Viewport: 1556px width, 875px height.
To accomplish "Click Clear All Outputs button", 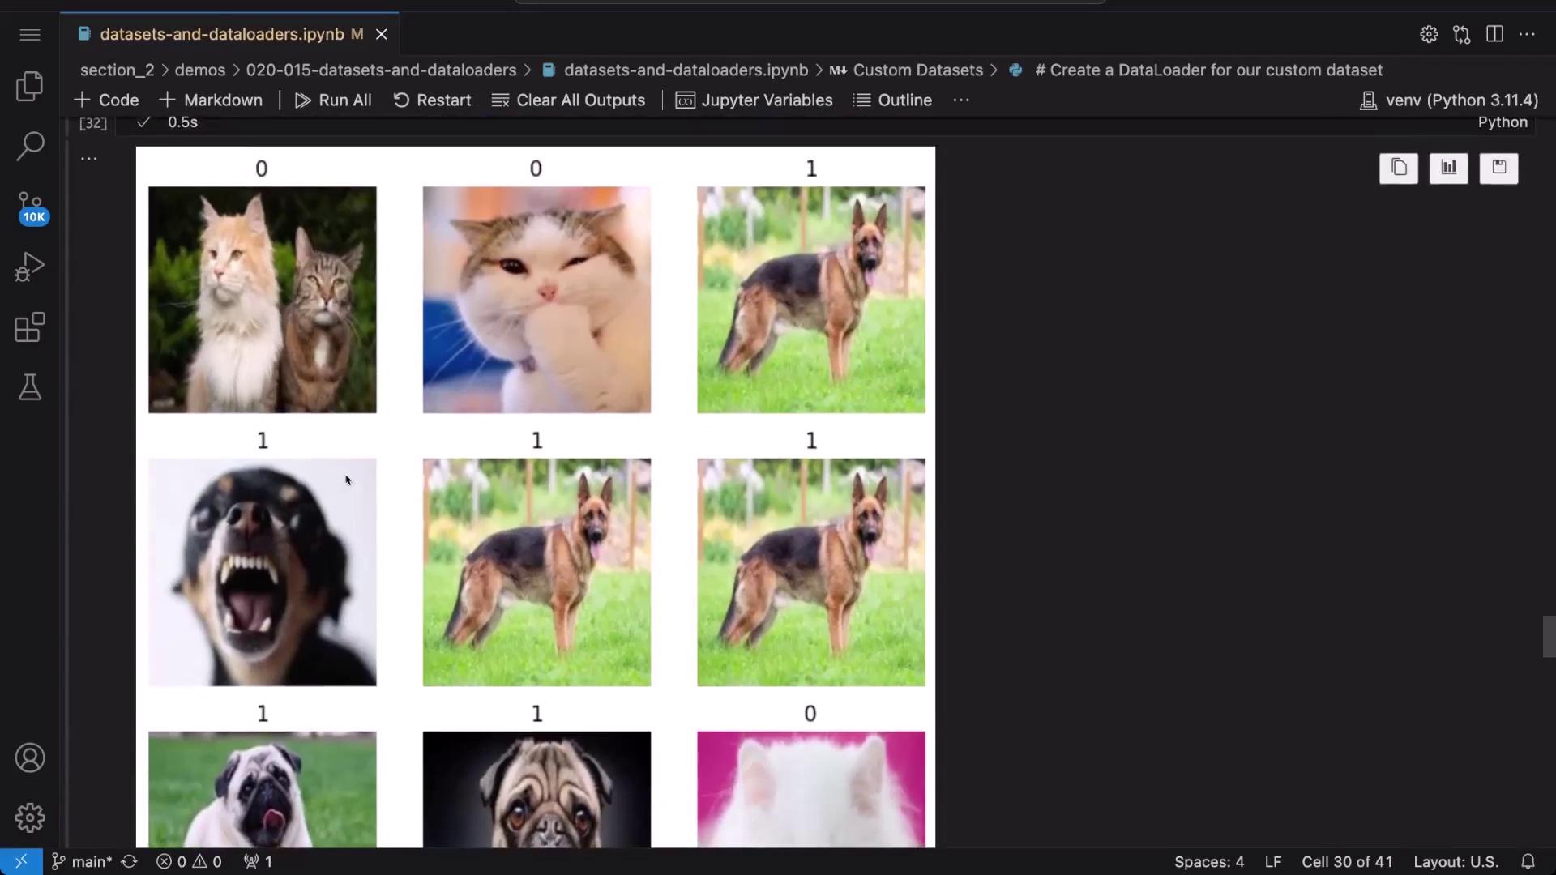I will 569,100.
